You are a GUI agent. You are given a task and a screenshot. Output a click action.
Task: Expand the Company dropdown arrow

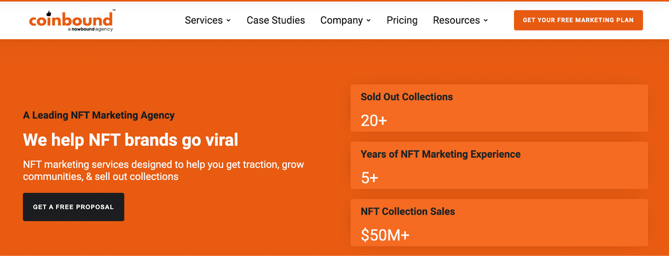click(368, 20)
